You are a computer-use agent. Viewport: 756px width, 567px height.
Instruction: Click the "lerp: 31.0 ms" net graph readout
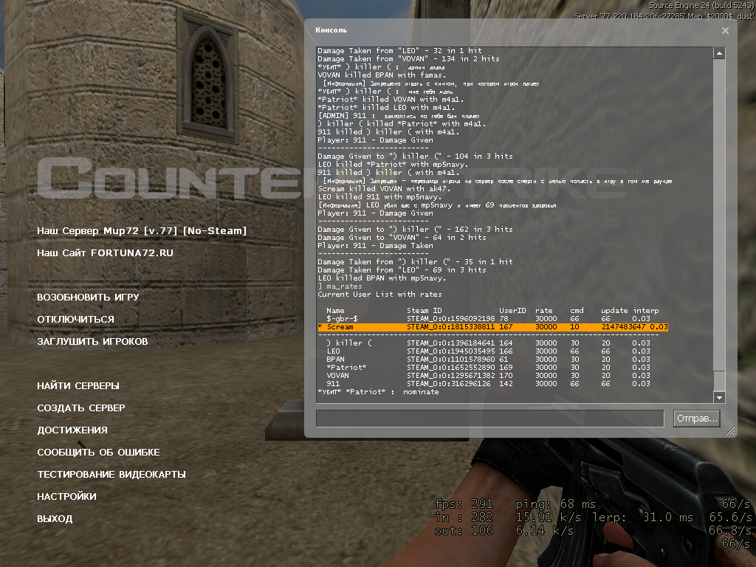pos(643,518)
